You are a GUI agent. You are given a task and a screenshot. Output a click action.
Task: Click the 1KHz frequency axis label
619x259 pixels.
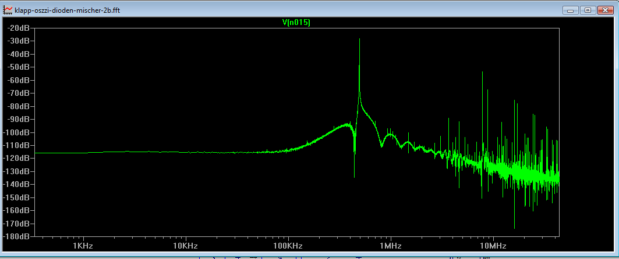84,246
